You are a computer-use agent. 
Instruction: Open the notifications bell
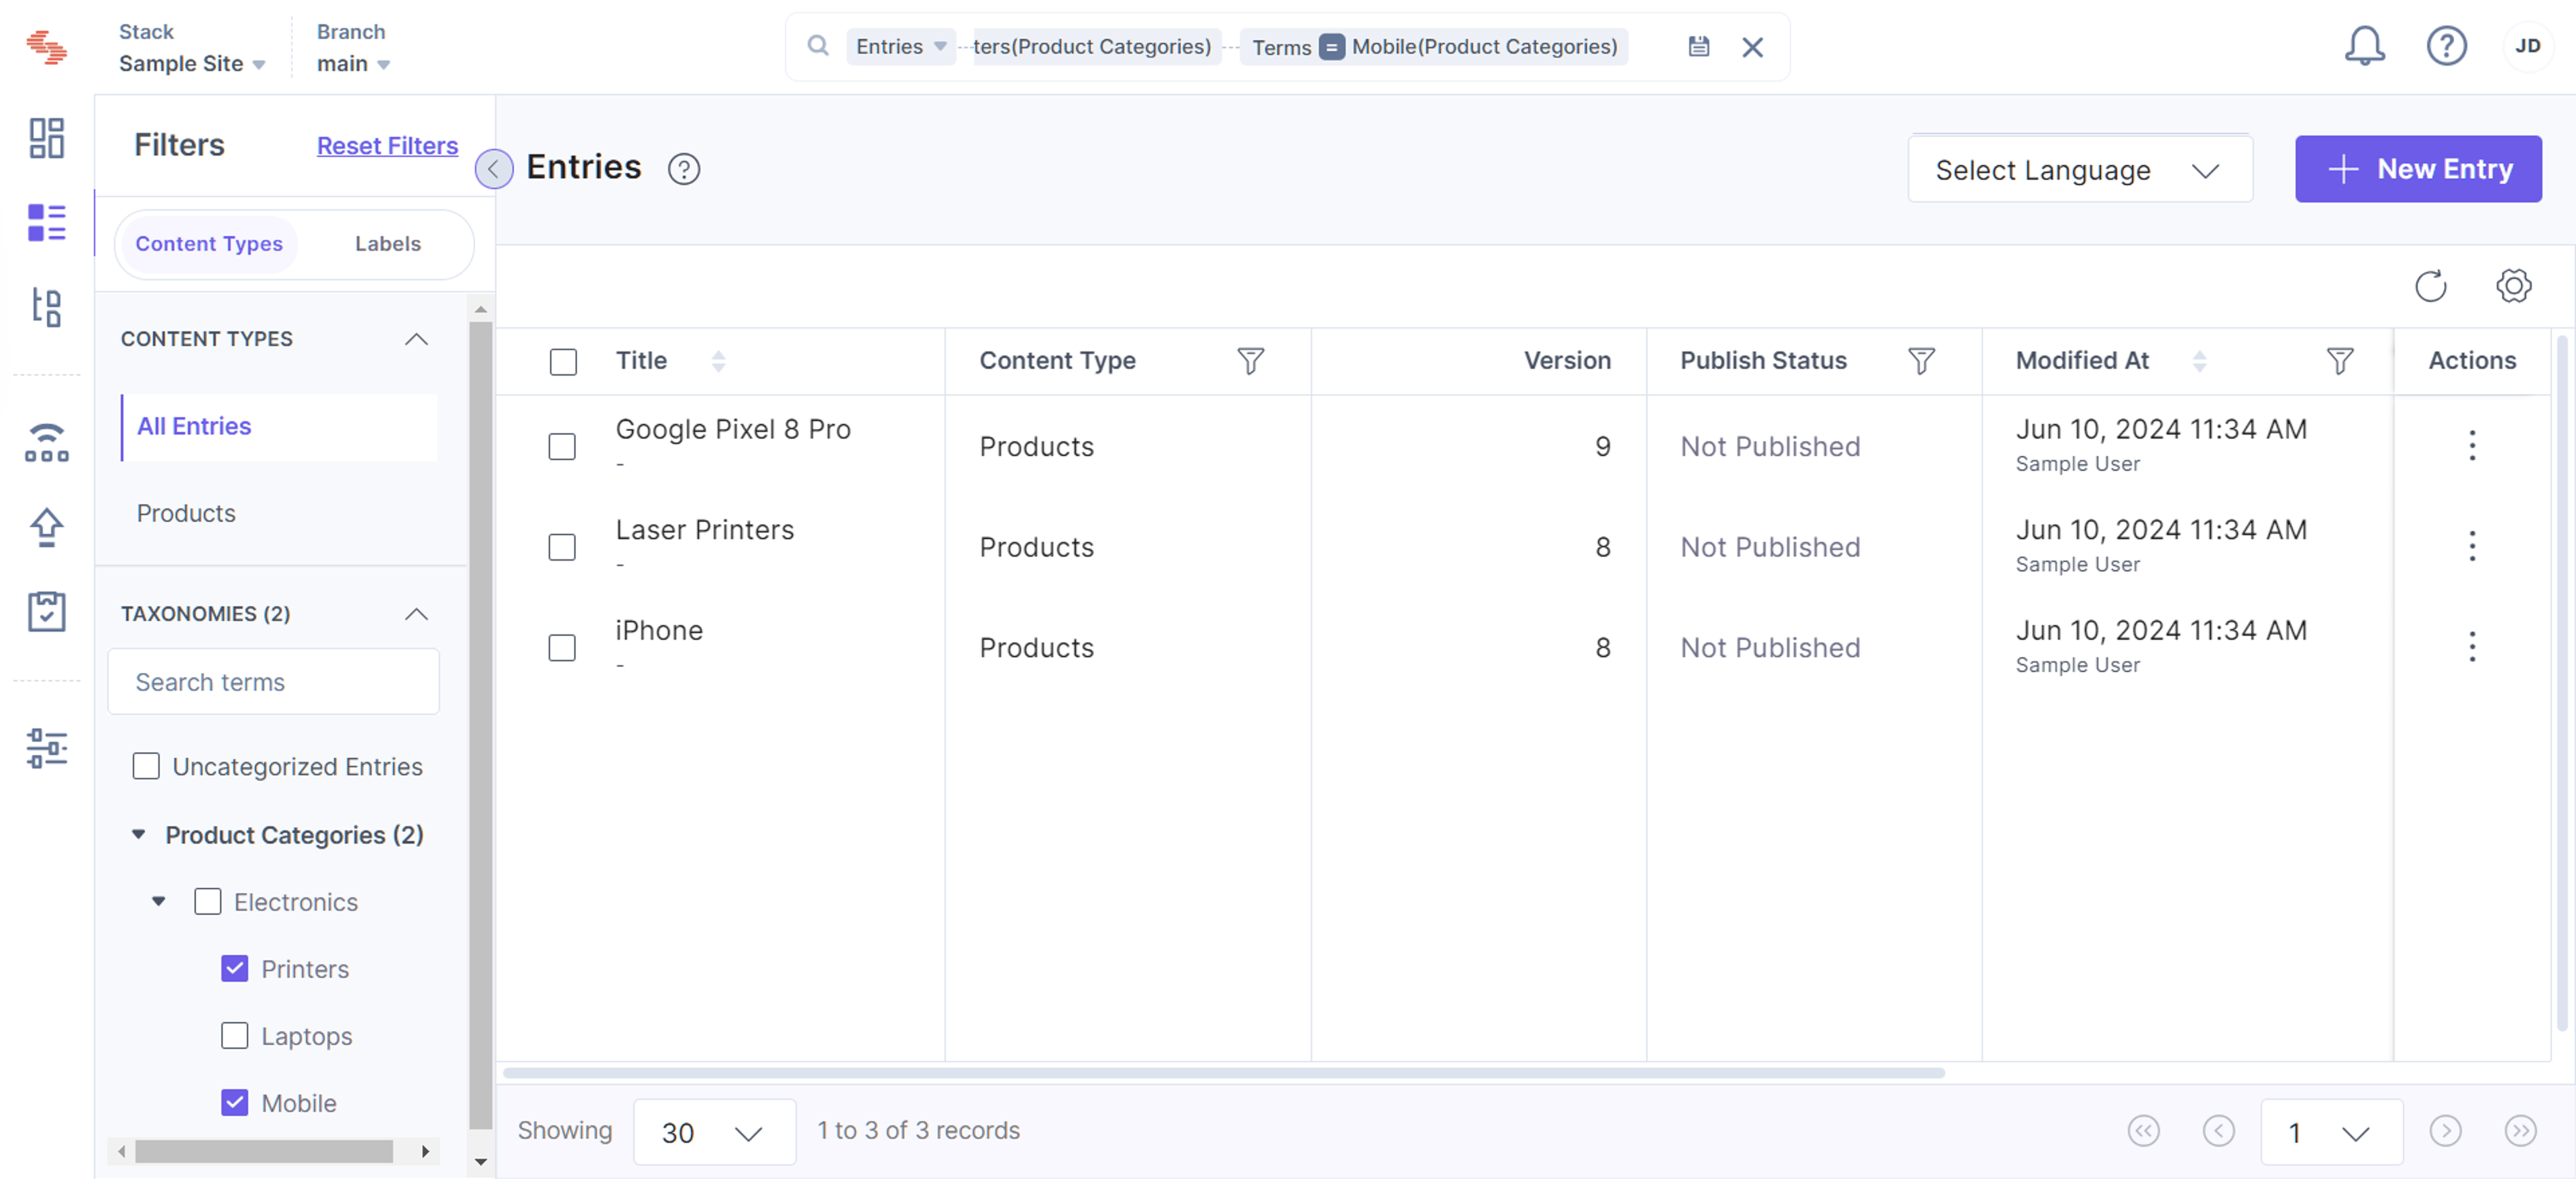click(2364, 46)
